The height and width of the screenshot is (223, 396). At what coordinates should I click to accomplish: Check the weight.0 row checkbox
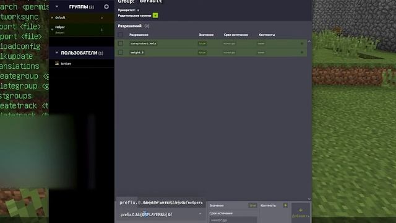[x=121, y=52]
